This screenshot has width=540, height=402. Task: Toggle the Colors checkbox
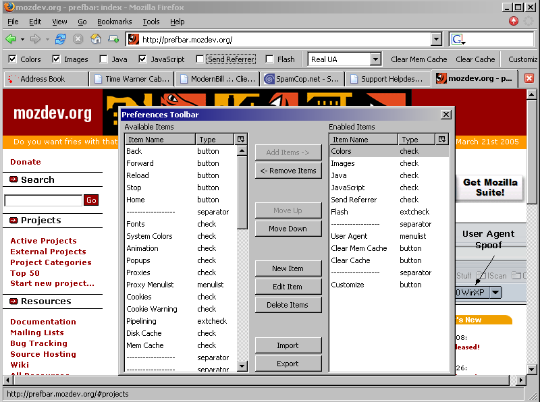[12, 59]
